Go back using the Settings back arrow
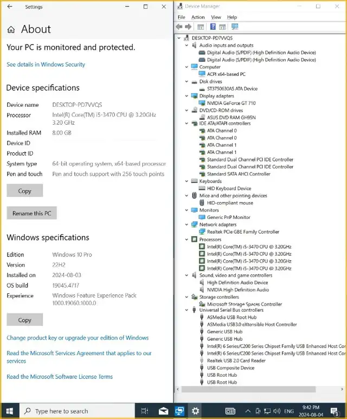 tap(10, 7)
